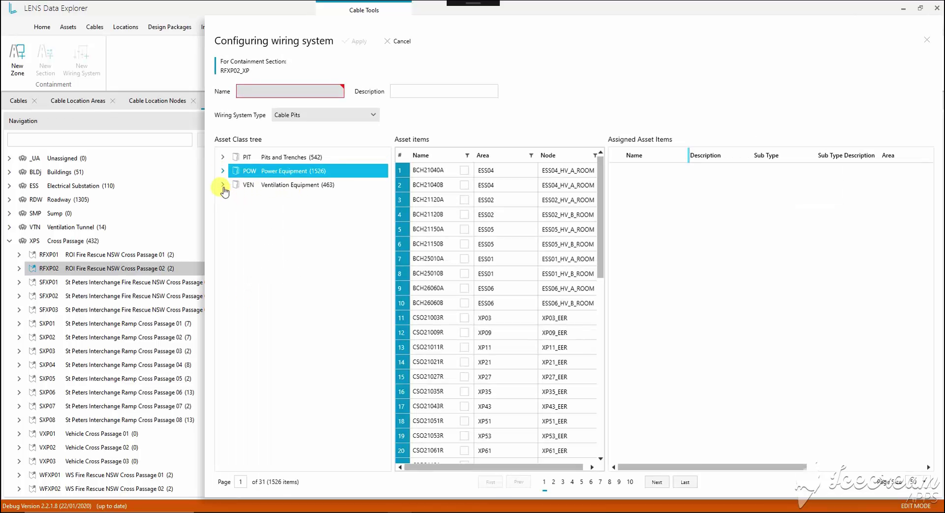This screenshot has height=513, width=945.
Task: Tick the checkbox for BCH21040A
Action: 464,170
